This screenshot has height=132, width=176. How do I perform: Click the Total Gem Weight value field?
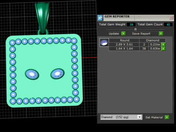pos(131,25)
